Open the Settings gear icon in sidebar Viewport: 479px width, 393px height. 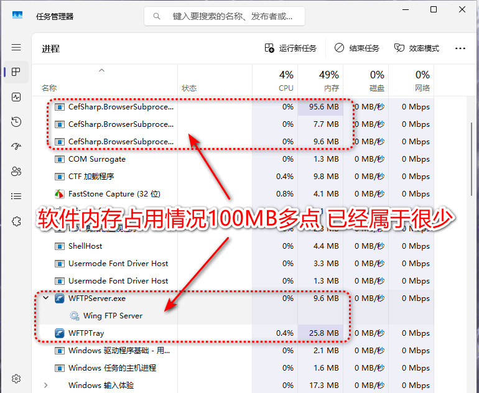click(16, 379)
